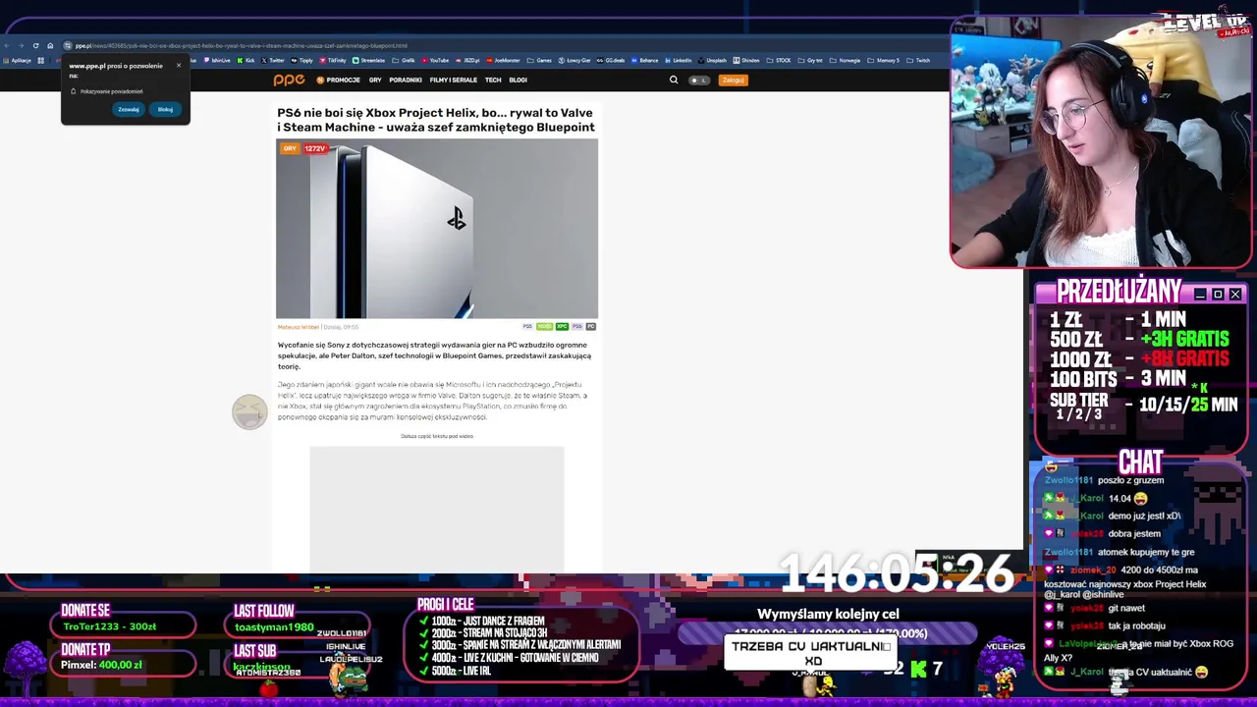
Task: Go to browser home page icon
Action: [x=50, y=45]
